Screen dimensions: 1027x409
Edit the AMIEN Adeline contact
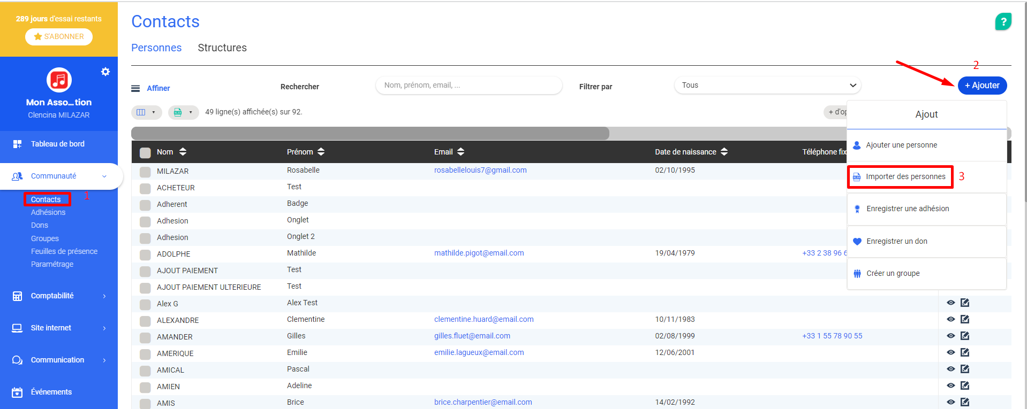tap(965, 385)
